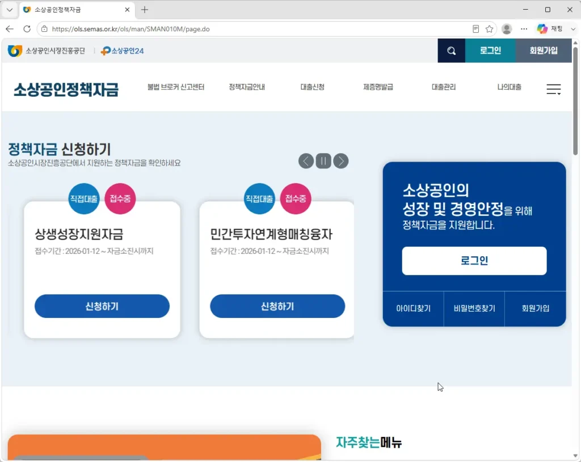Click 신청하기 for 상생성장지원자금

click(x=102, y=306)
